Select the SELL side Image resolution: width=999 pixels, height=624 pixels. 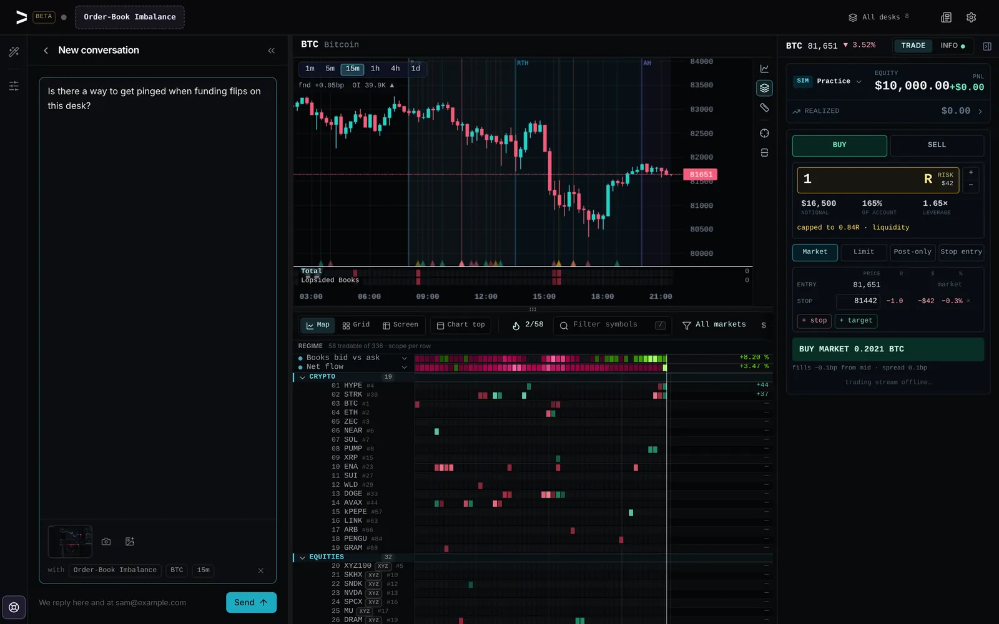tap(937, 145)
